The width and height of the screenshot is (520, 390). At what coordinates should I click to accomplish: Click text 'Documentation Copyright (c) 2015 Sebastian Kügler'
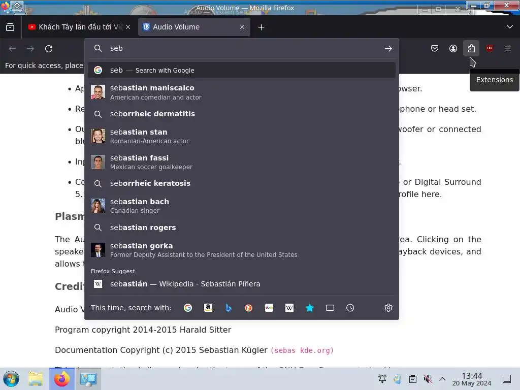click(161, 350)
